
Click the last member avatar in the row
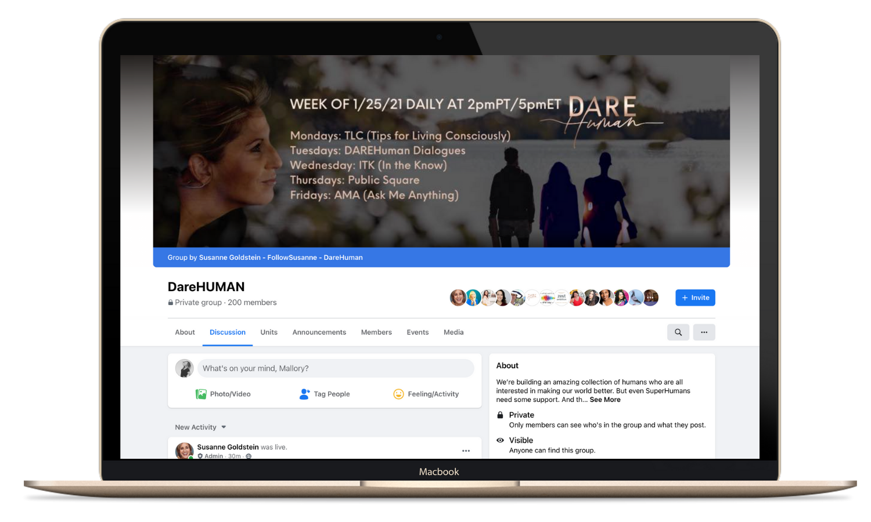pyautogui.click(x=651, y=298)
